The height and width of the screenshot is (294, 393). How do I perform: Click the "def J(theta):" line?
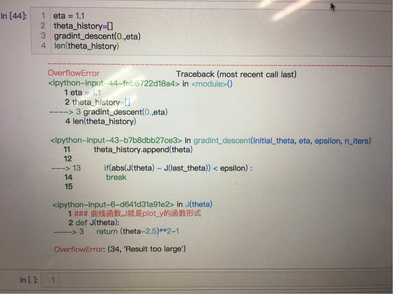click(x=97, y=222)
